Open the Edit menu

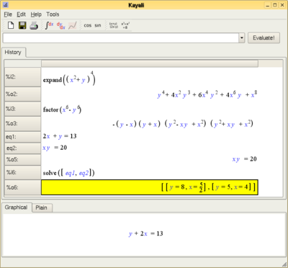(x=21, y=14)
